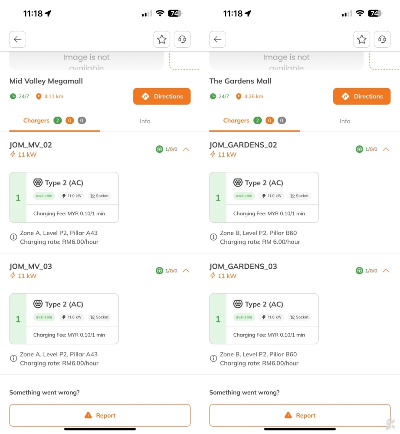This screenshot has height=434, width=400.
Task: Select JOM_MV_03 Type 2 (AC) connector card
Action: click(x=64, y=319)
